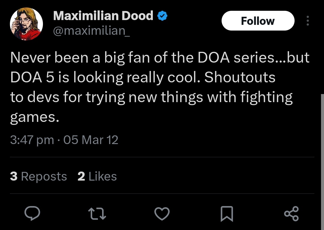Click the Maximilian Dood display name
Image resolution: width=324 pixels, height=230 pixels.
(103, 16)
